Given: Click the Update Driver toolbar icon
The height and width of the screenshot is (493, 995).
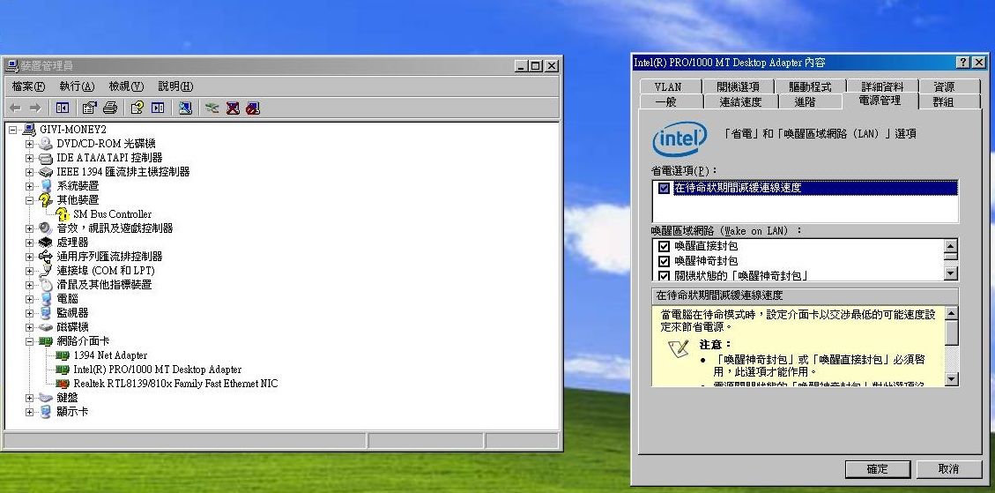Looking at the screenshot, I should pyautogui.click(x=212, y=108).
